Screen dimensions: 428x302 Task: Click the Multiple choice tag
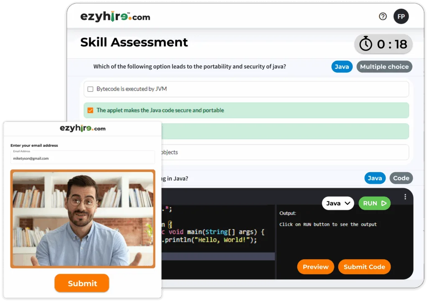pyautogui.click(x=384, y=67)
